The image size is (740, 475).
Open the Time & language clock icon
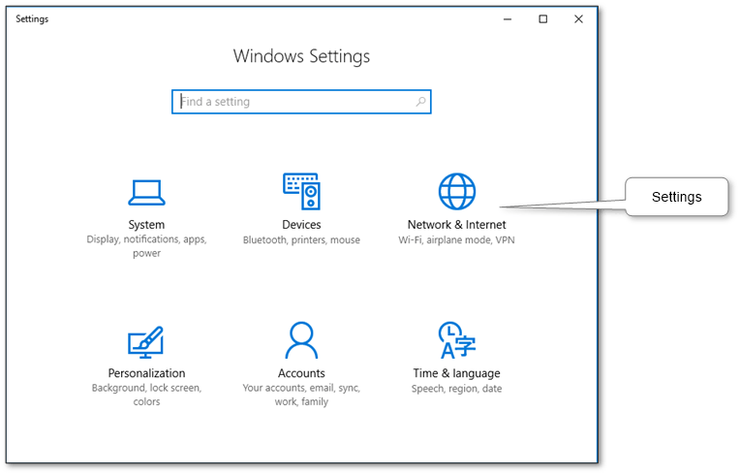456,341
